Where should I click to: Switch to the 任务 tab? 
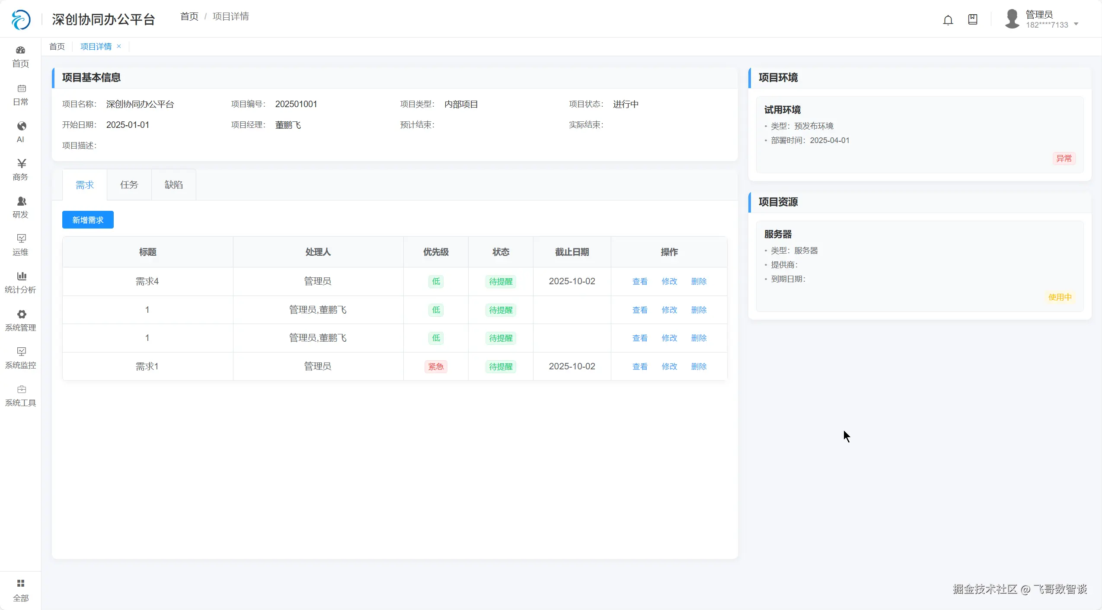point(129,185)
